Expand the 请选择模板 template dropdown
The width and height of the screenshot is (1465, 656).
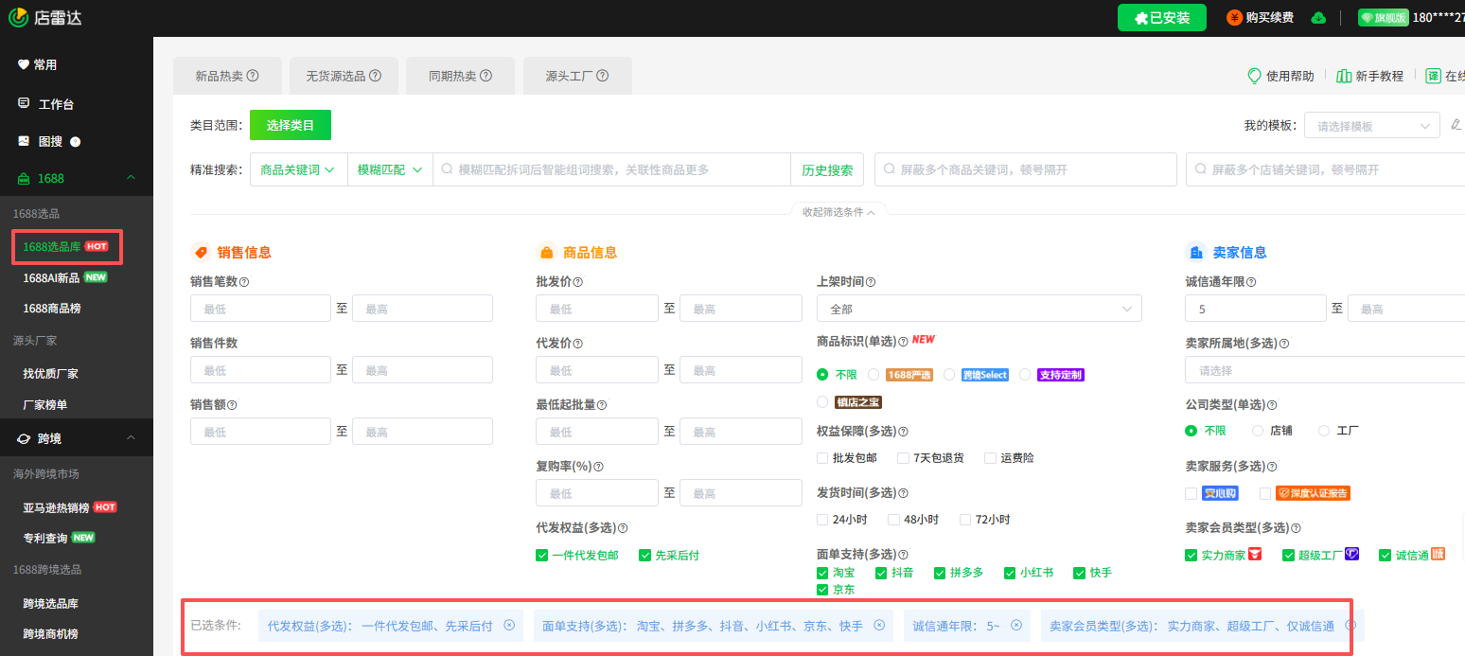[1371, 124]
